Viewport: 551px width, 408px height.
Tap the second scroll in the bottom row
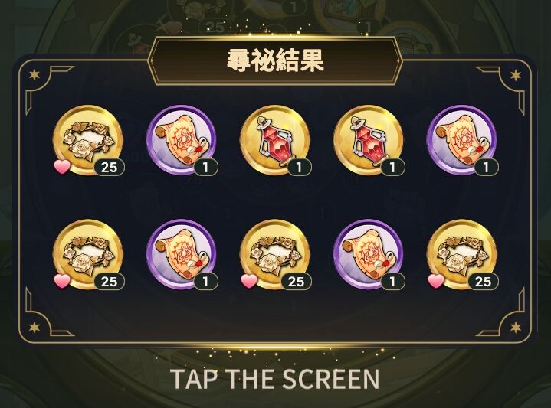tap(369, 254)
